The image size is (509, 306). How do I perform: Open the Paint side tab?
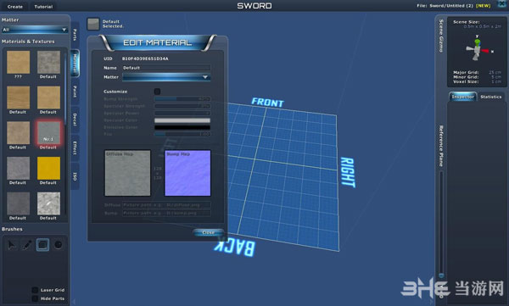coord(75,92)
